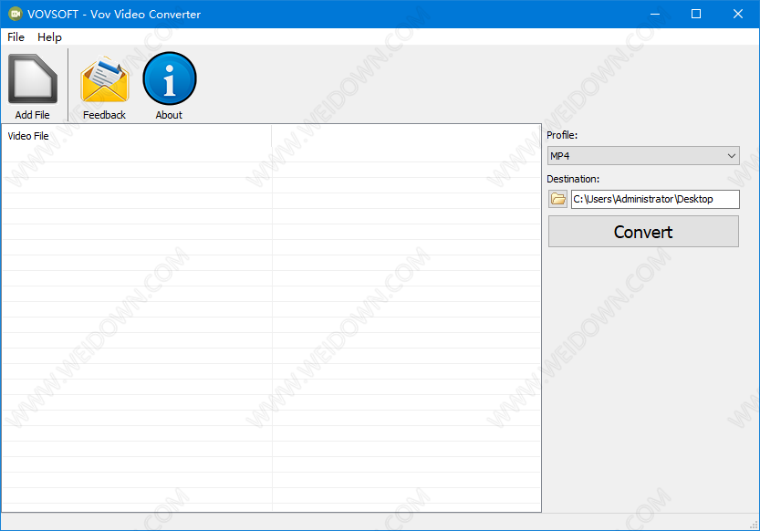Image resolution: width=760 pixels, height=531 pixels.
Task: Open the Help menu
Action: point(49,37)
